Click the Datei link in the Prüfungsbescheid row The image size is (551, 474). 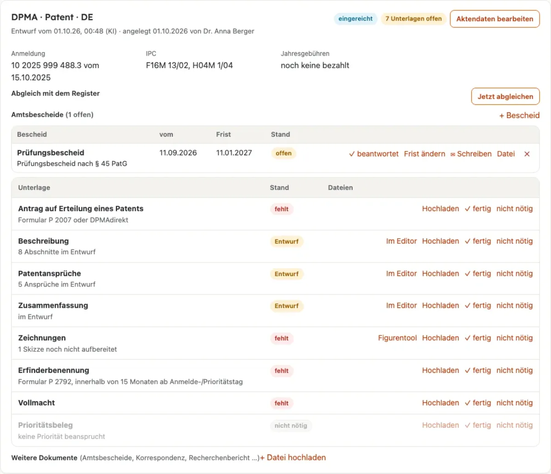coord(506,154)
